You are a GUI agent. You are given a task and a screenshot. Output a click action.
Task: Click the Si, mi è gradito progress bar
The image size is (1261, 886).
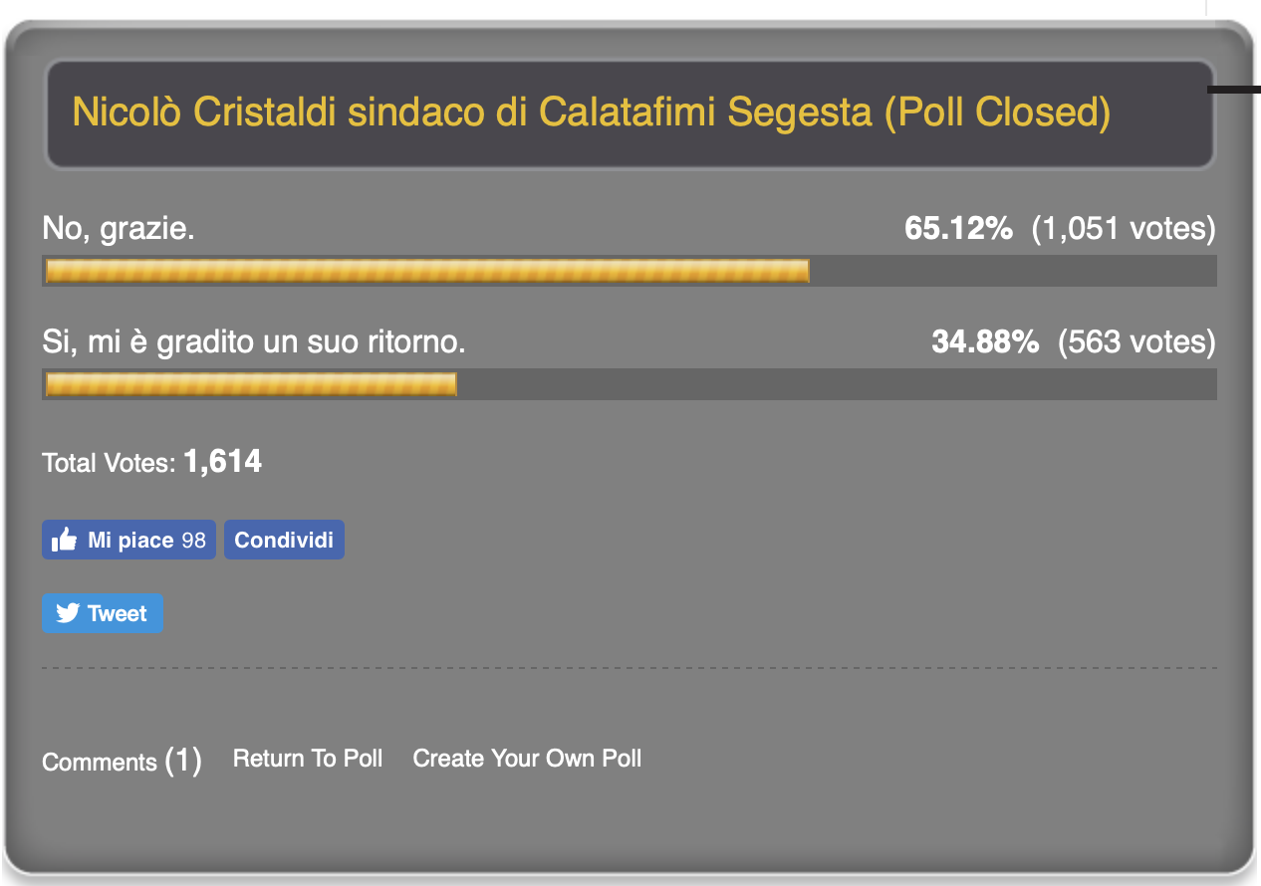[x=630, y=384]
